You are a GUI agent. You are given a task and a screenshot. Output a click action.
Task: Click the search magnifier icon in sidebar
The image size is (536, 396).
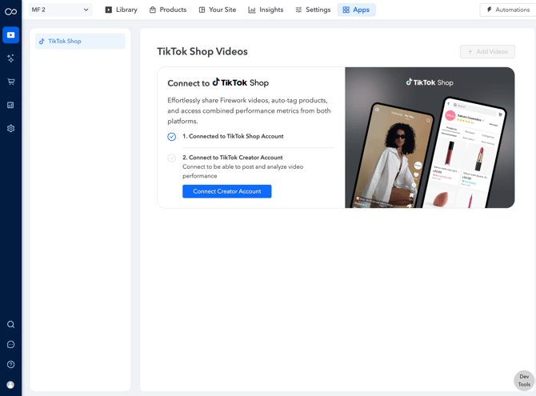point(10,325)
